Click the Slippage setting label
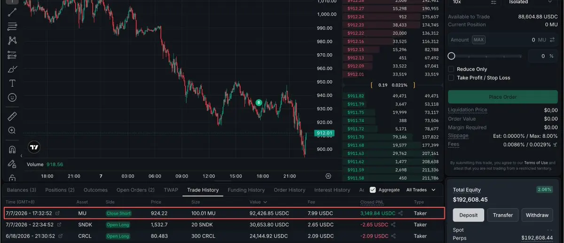 458,136
